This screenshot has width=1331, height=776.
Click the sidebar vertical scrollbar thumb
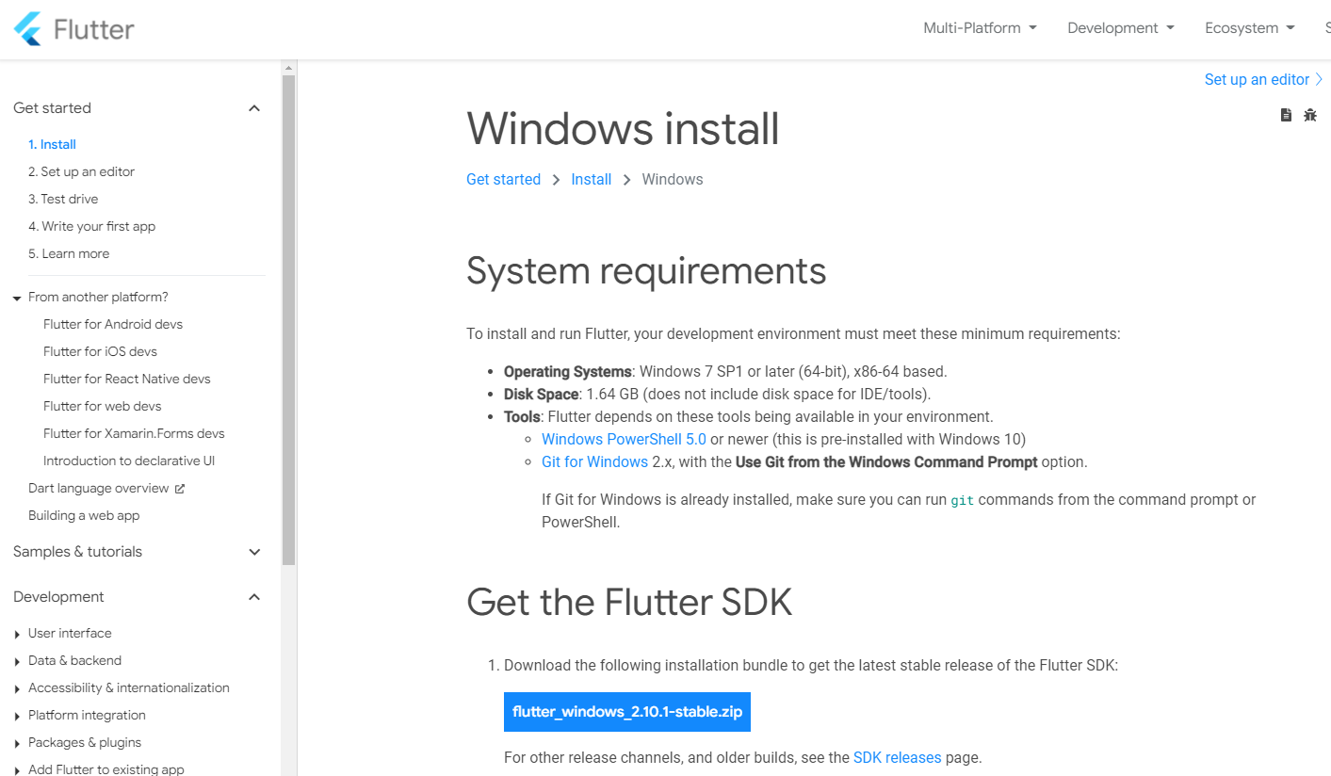[x=289, y=320]
